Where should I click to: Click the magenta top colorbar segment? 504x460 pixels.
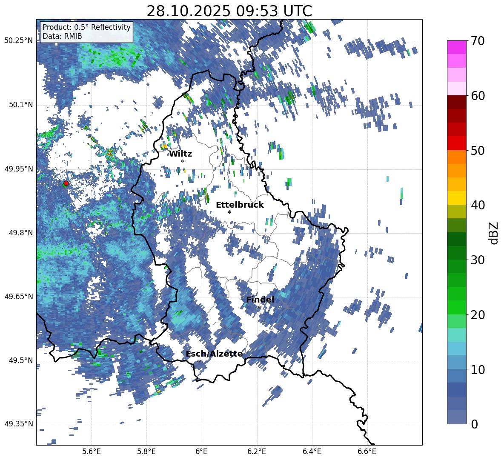pyautogui.click(x=457, y=47)
